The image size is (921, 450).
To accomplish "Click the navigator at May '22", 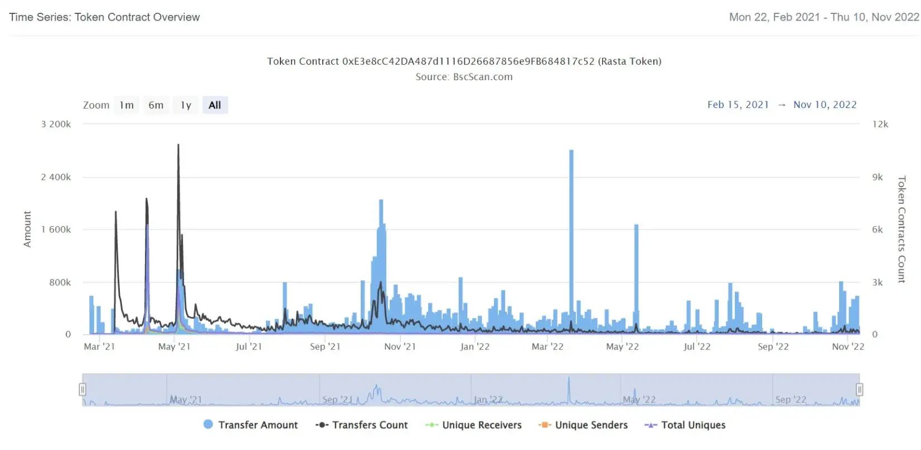I will point(639,399).
